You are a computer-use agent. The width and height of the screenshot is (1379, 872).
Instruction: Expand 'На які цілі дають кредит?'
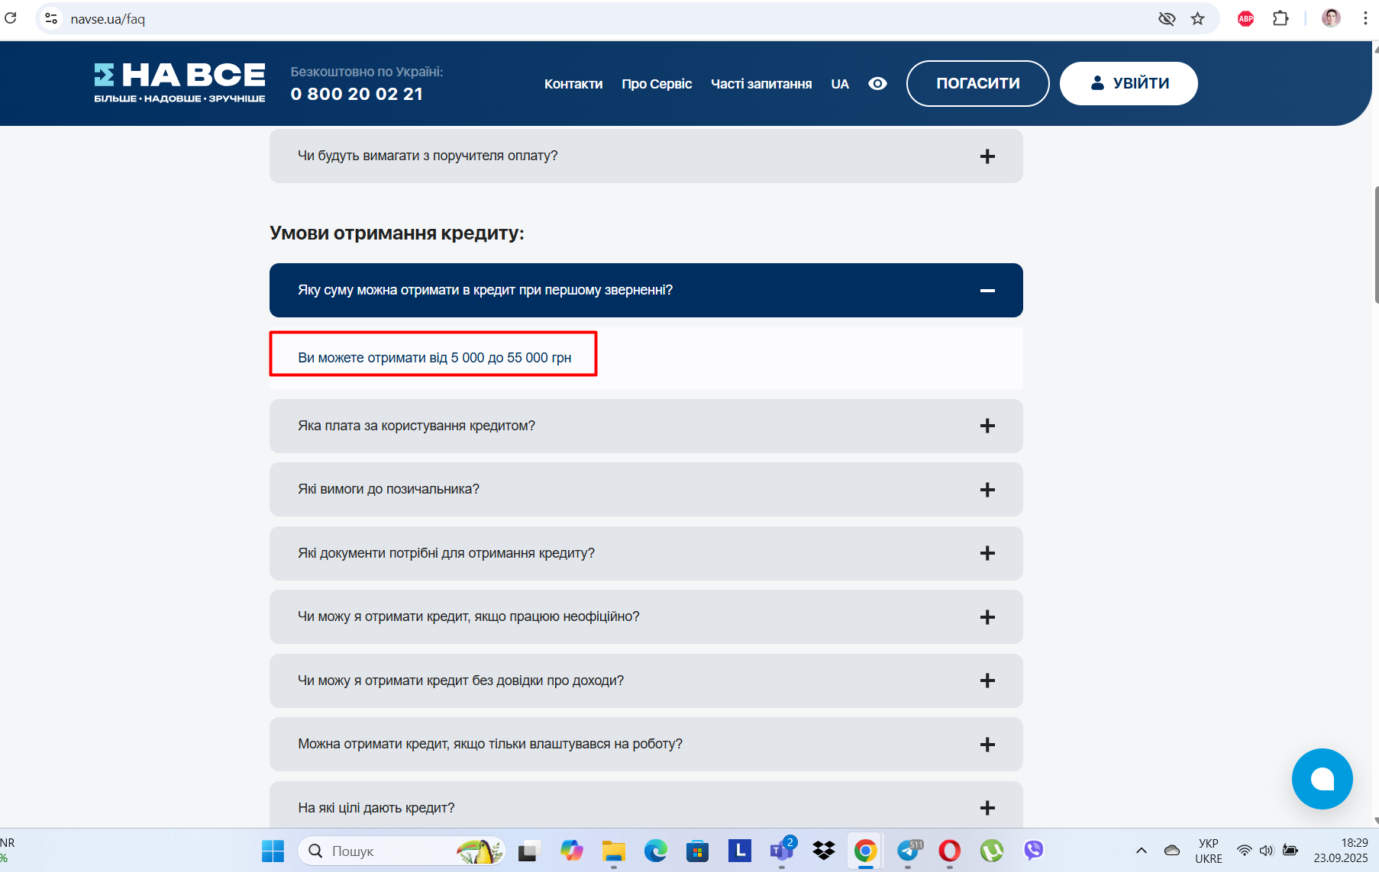(646, 806)
